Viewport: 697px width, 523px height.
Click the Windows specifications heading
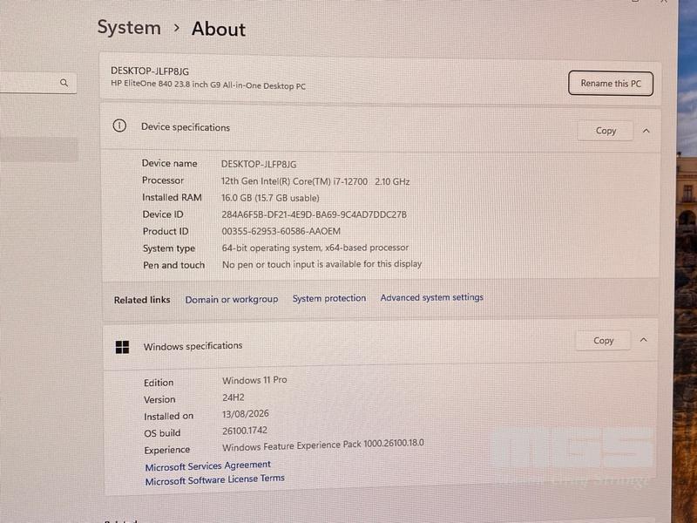coord(193,346)
